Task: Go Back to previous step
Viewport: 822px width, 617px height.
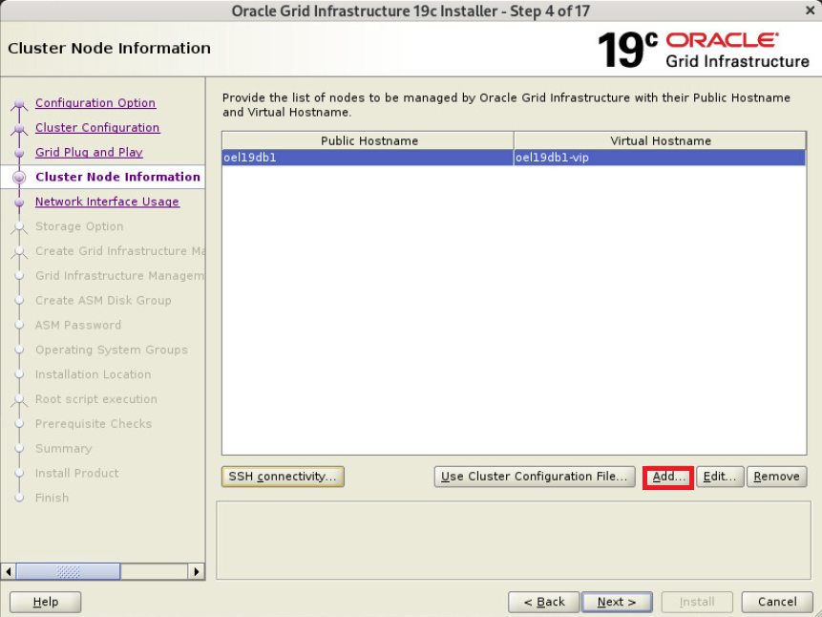Action: click(544, 602)
